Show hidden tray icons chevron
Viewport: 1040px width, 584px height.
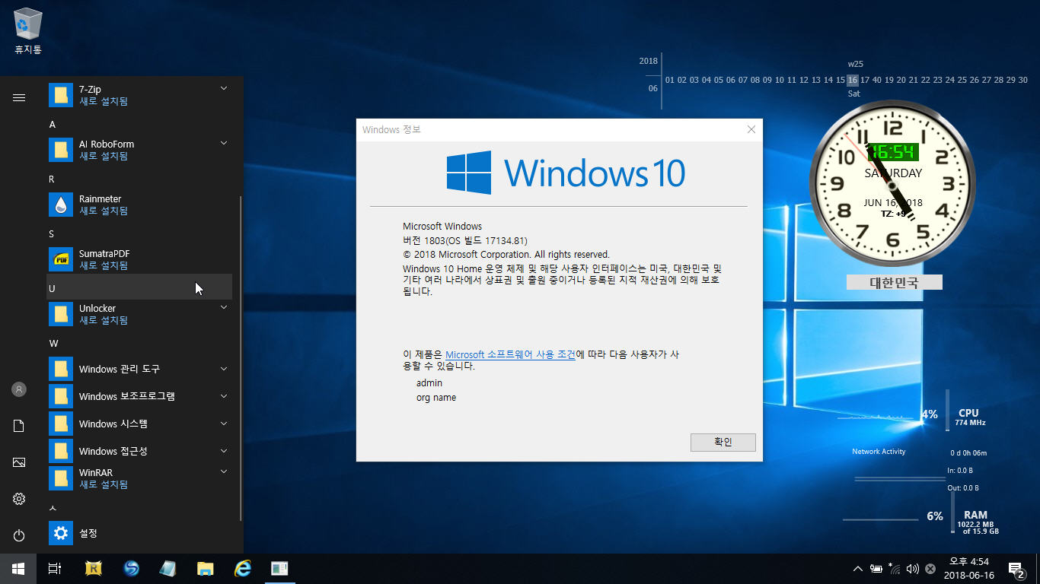click(x=858, y=569)
